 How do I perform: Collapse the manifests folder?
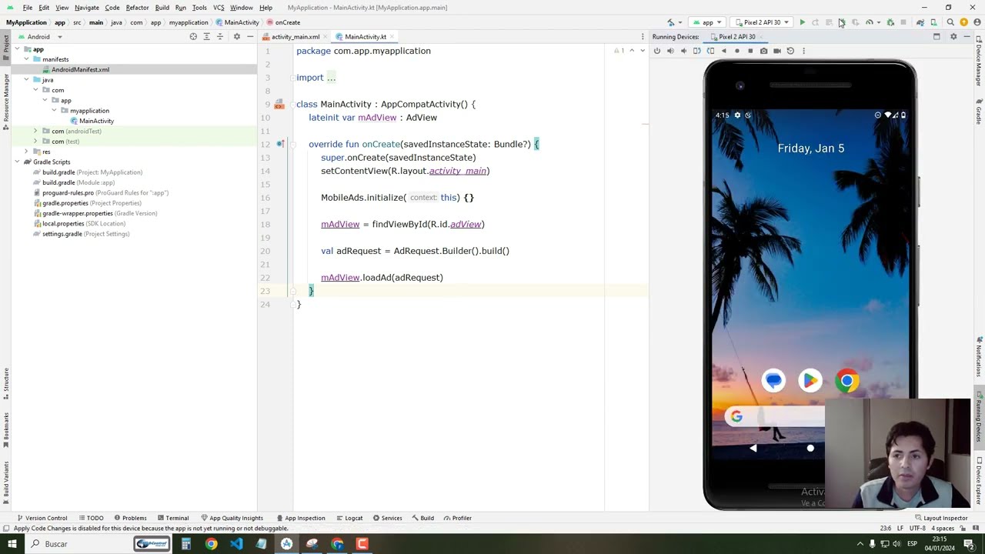[x=26, y=59]
